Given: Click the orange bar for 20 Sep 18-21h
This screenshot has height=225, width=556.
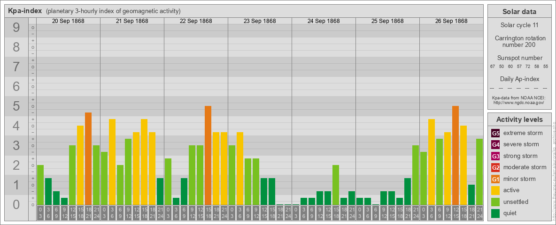Looking at the screenshot, I should click(x=88, y=158).
